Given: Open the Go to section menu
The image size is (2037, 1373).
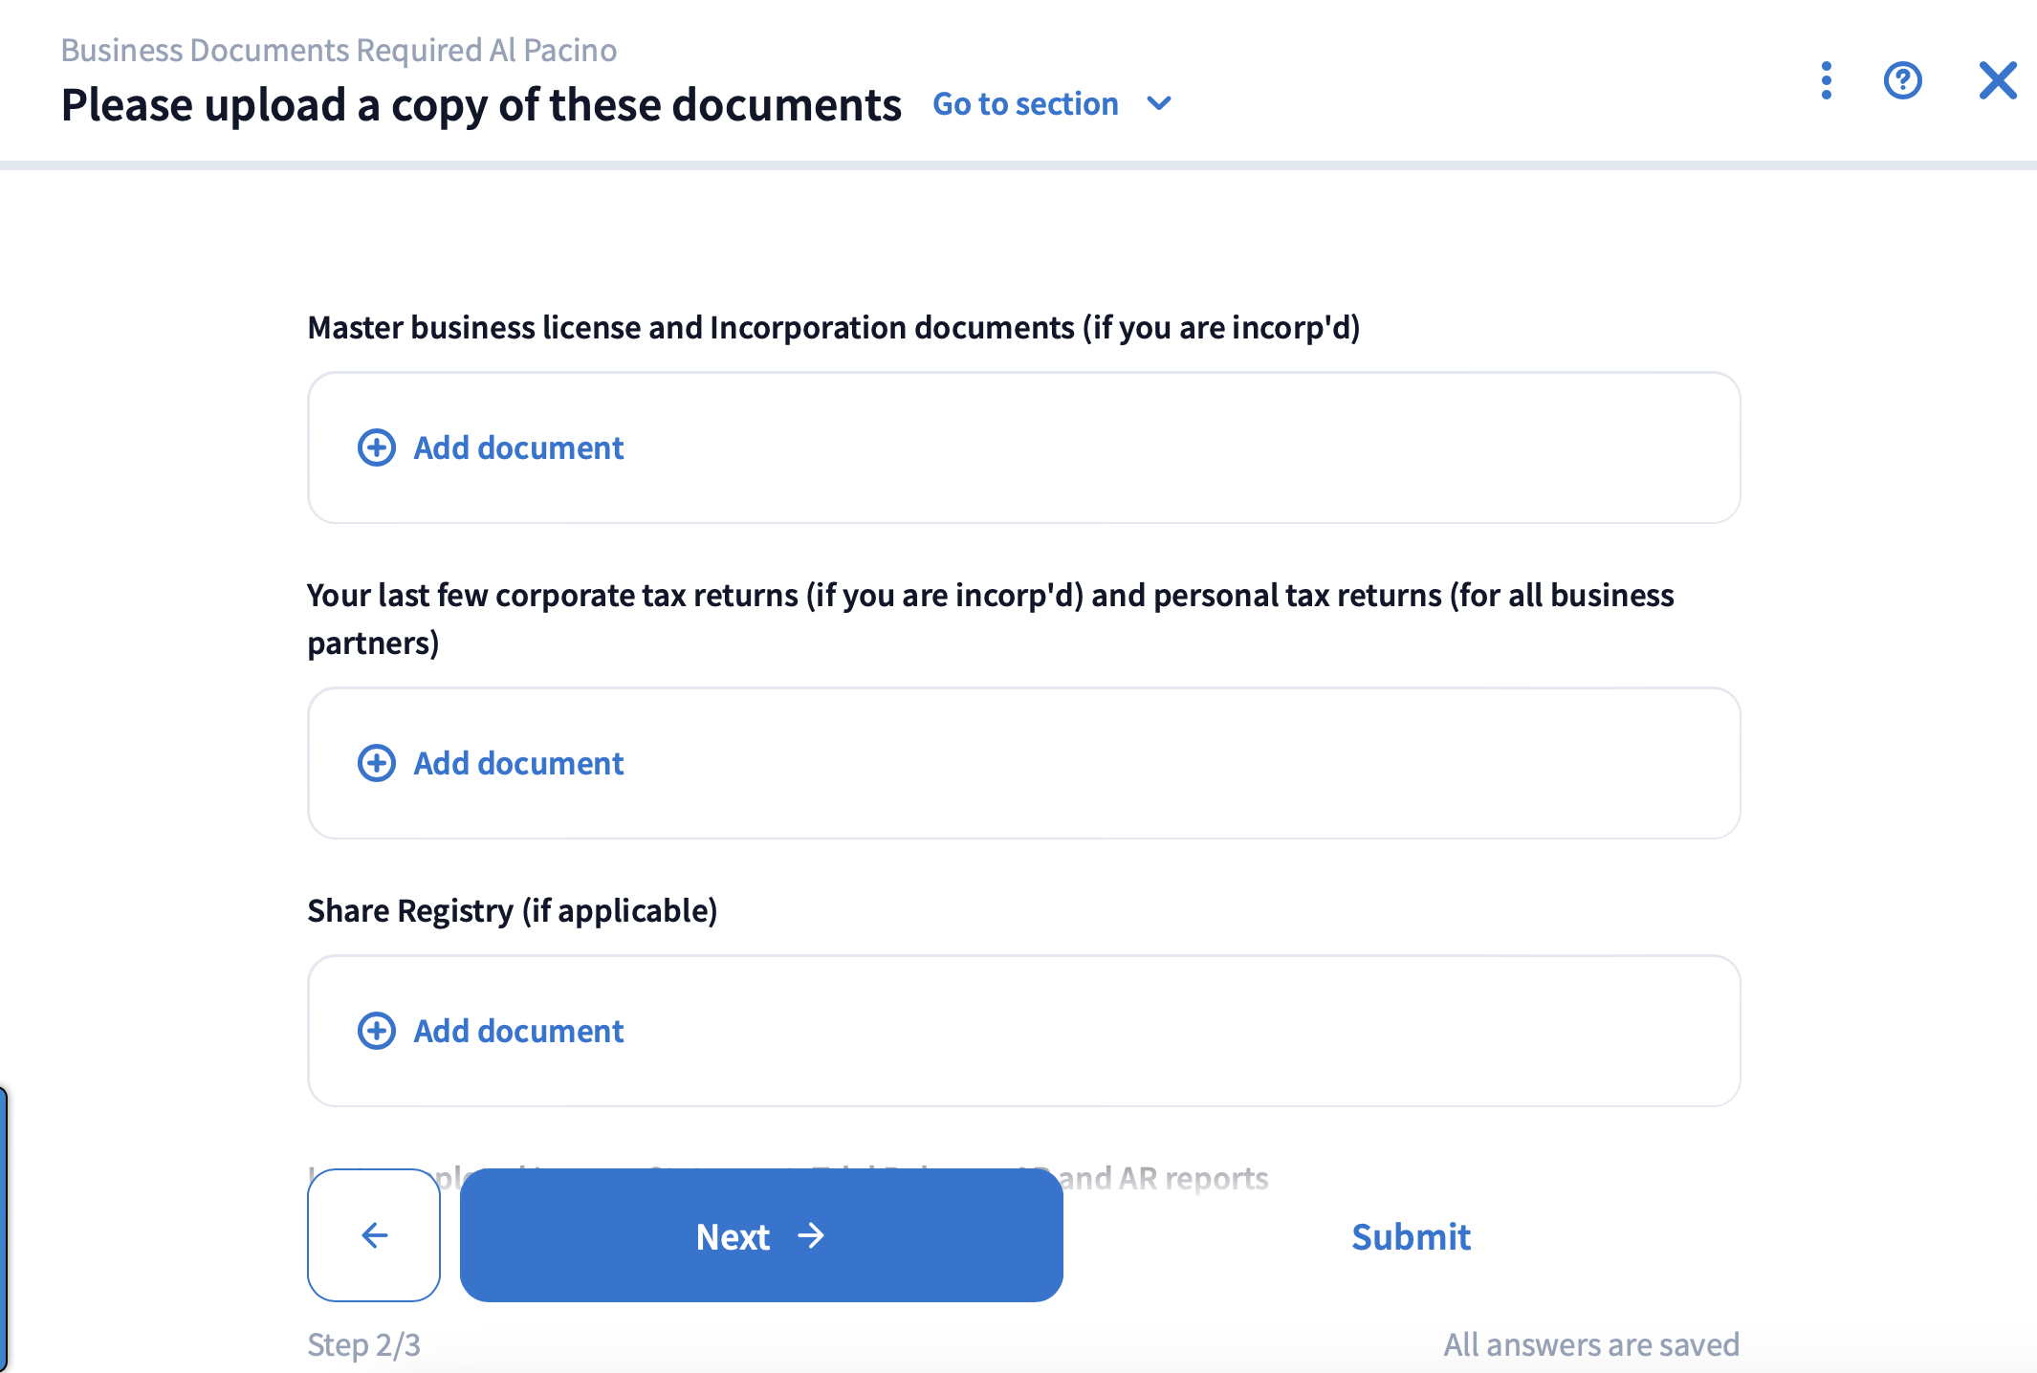Looking at the screenshot, I should point(1025,103).
